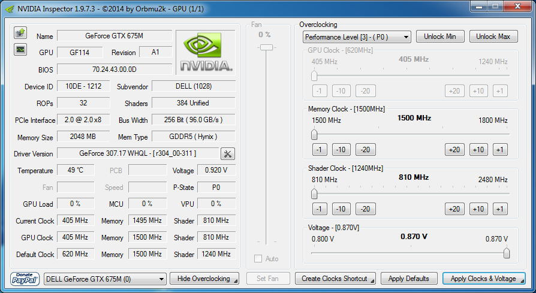Click the Voltage slider handle
Viewport: 536px width, 293px height.
(507, 253)
